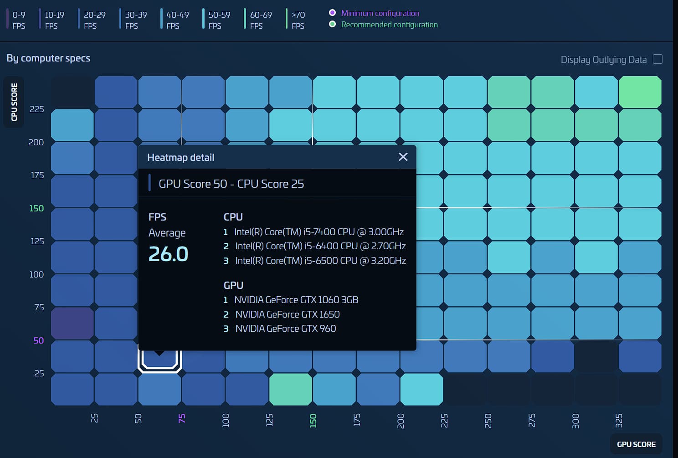The image size is (678, 458).
Task: Click the 'GPU Score 50 - CPU Score 25' heading
Action: (231, 184)
